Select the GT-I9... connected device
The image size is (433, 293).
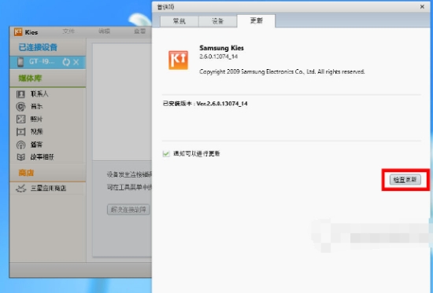point(48,62)
